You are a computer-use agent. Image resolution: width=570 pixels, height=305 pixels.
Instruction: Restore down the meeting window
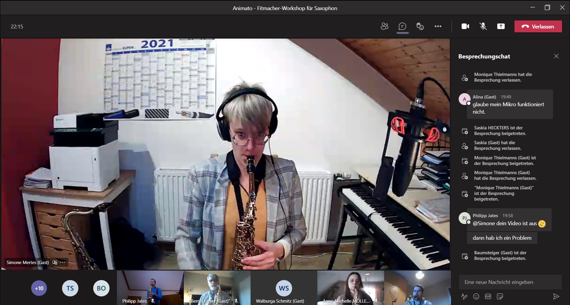(x=547, y=7)
